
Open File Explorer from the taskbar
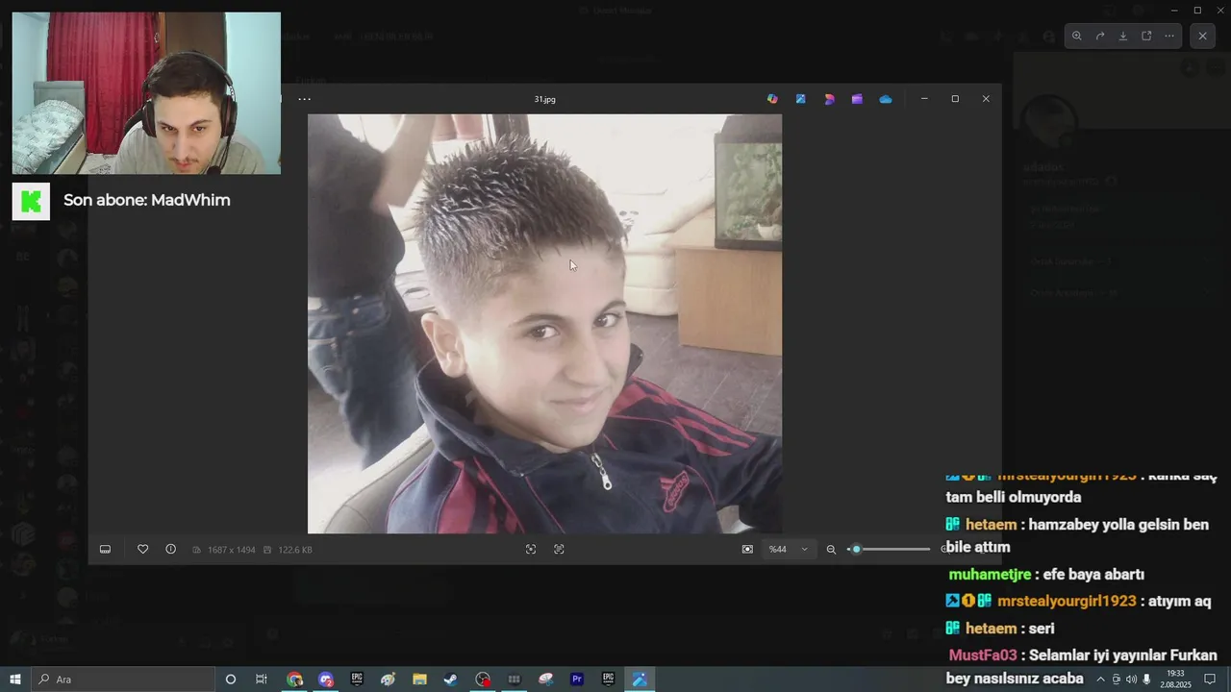(419, 680)
